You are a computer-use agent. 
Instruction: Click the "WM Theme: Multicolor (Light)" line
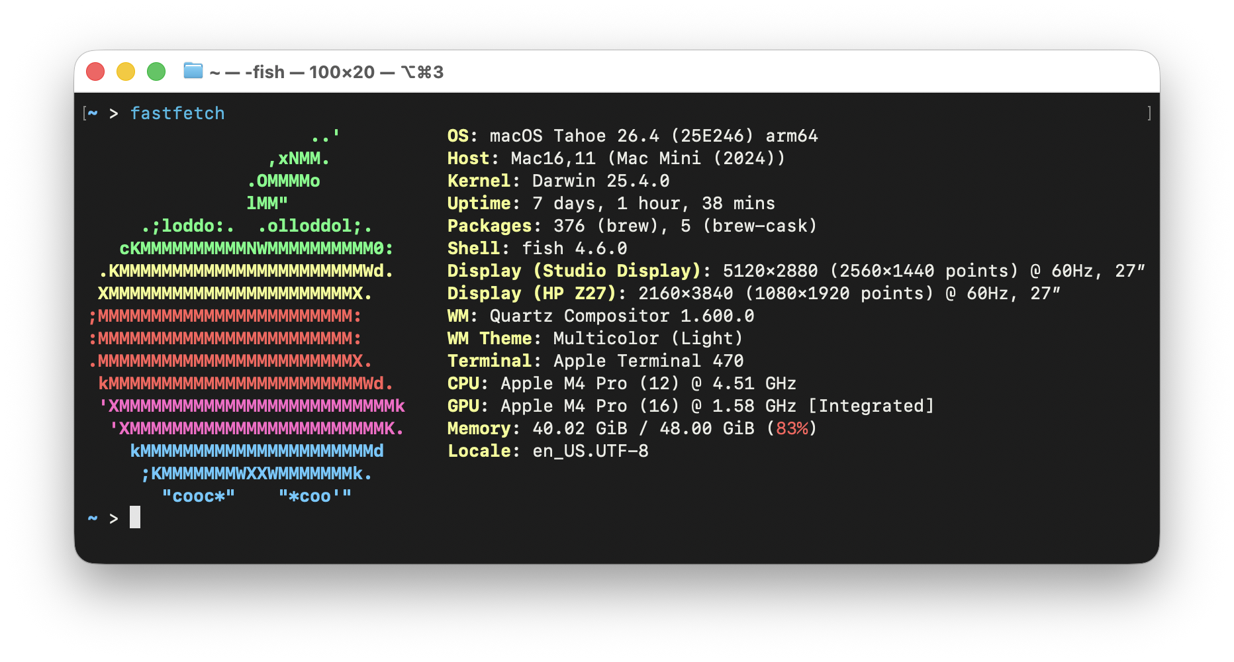[x=596, y=338]
